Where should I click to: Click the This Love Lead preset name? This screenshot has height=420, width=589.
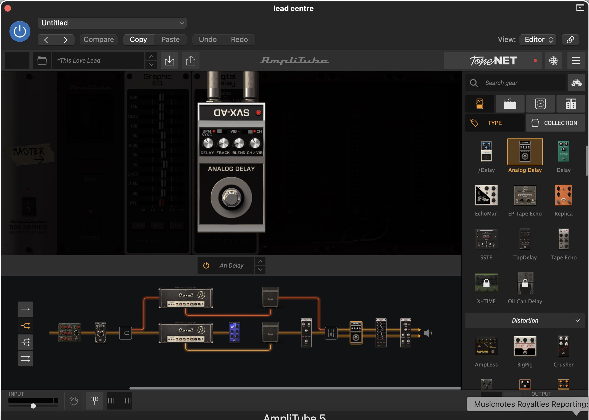pyautogui.click(x=98, y=60)
